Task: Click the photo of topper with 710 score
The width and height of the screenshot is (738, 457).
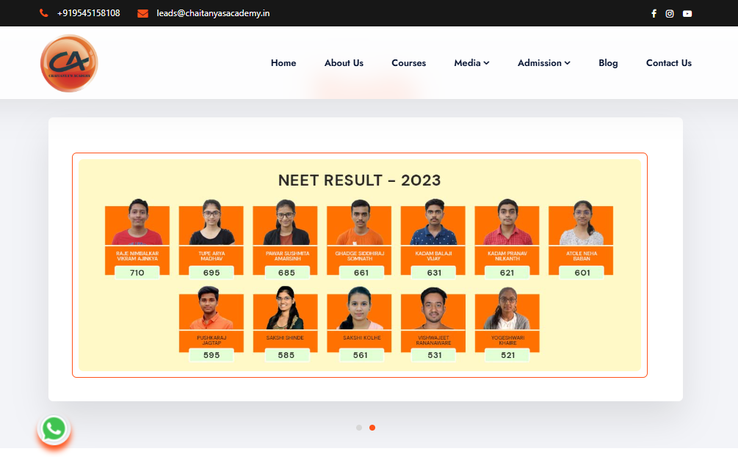Action: coord(137,220)
